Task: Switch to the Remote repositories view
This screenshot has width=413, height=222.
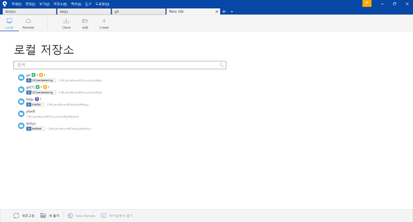Action: coord(28,23)
